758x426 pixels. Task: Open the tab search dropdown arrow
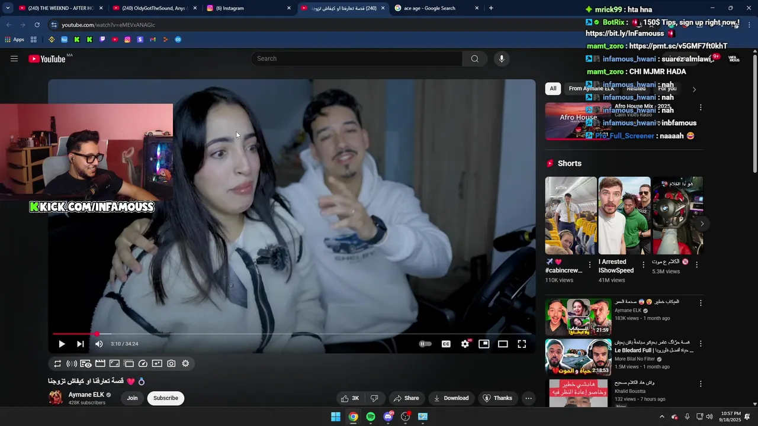[8, 8]
